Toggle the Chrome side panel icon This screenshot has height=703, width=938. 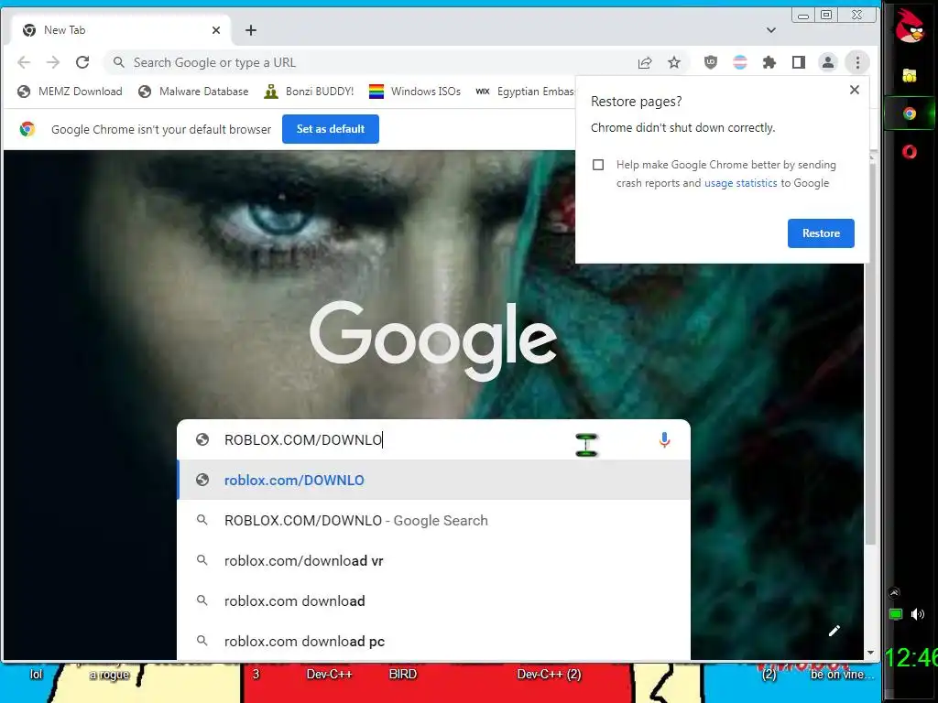pos(799,62)
